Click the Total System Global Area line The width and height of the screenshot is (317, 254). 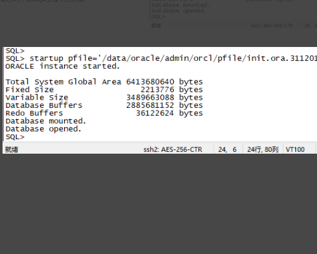click(x=104, y=82)
